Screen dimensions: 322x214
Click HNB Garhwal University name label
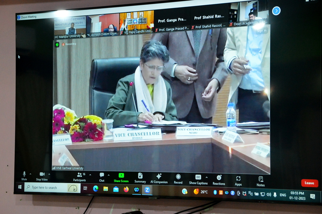[68, 168]
